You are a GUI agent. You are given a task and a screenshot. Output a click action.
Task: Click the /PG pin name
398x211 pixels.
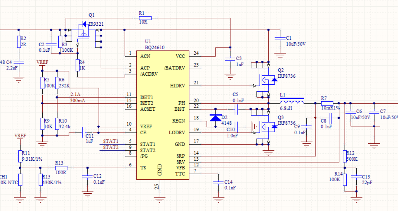[x=144, y=156]
